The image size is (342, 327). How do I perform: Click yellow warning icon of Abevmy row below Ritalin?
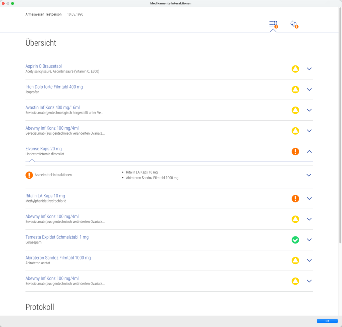click(295, 219)
